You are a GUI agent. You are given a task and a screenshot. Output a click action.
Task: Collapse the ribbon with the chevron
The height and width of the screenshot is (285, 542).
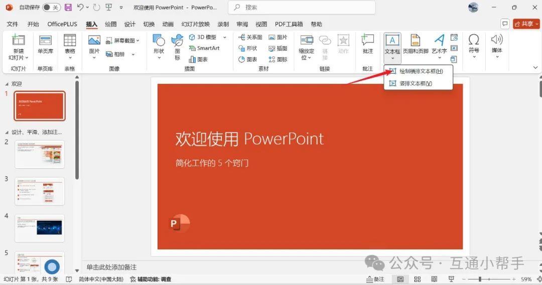(x=535, y=67)
